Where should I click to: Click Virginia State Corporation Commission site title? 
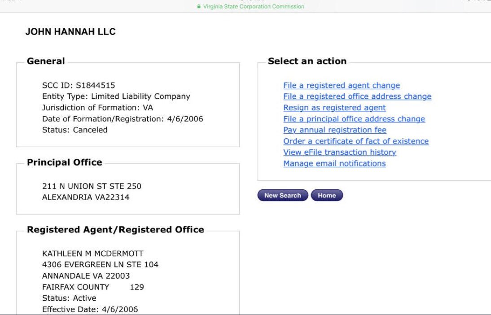click(254, 6)
